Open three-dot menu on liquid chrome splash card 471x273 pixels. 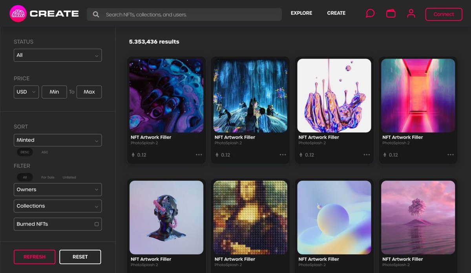coord(367,155)
